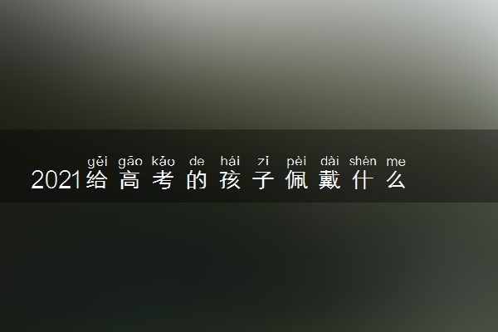Select the character 高 in the title
The image size is (498, 332).
tap(130, 180)
